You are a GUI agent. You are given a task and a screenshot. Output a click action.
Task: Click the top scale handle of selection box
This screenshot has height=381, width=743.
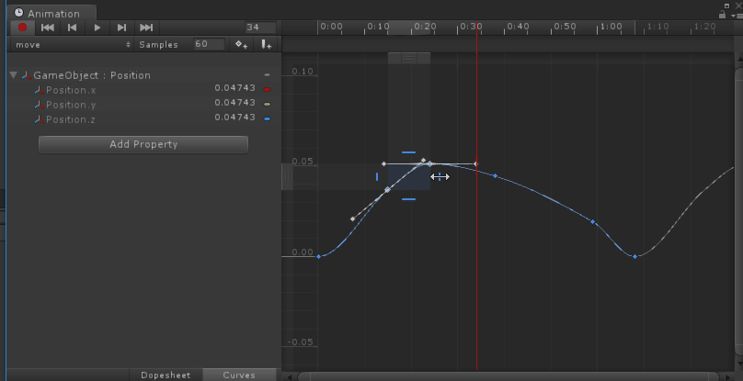408,152
